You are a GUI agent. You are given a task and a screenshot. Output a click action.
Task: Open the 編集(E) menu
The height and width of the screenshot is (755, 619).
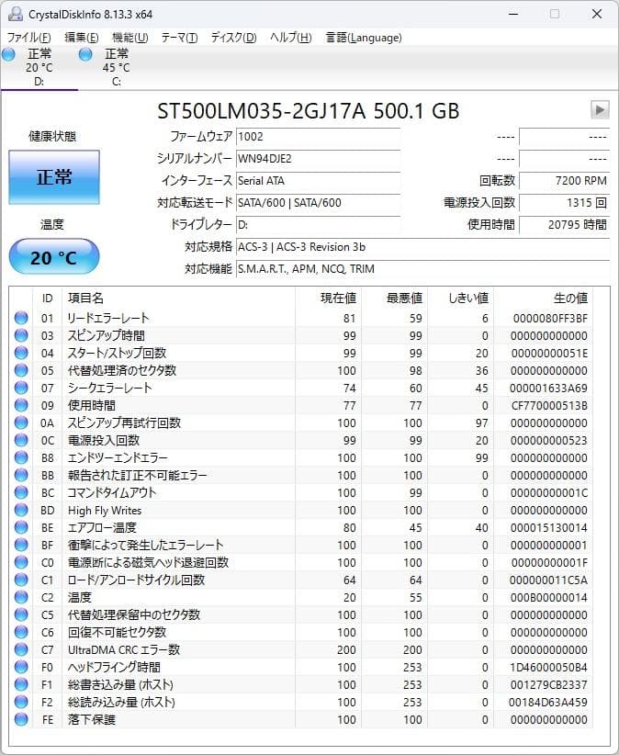coord(82,38)
